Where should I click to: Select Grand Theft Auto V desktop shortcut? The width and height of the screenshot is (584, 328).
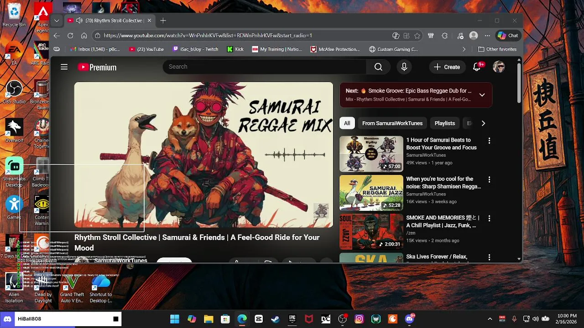pos(72,288)
